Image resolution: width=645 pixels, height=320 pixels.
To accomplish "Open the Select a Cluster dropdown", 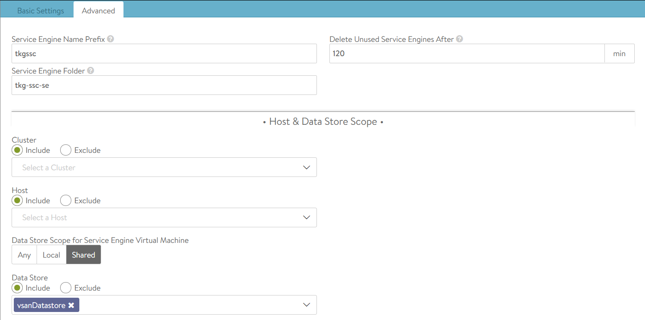I will pos(164,168).
